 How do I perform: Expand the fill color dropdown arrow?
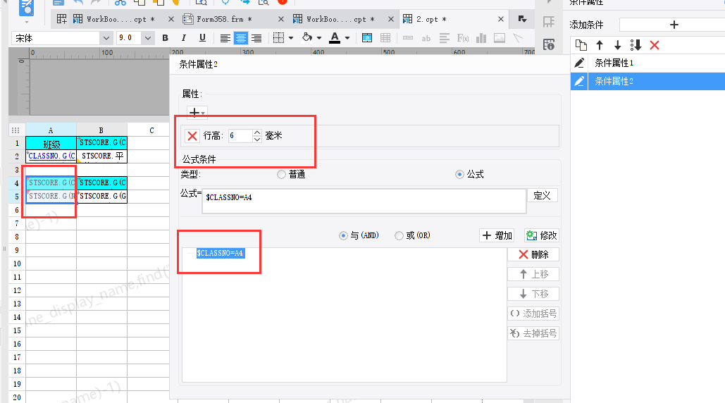click(x=319, y=38)
